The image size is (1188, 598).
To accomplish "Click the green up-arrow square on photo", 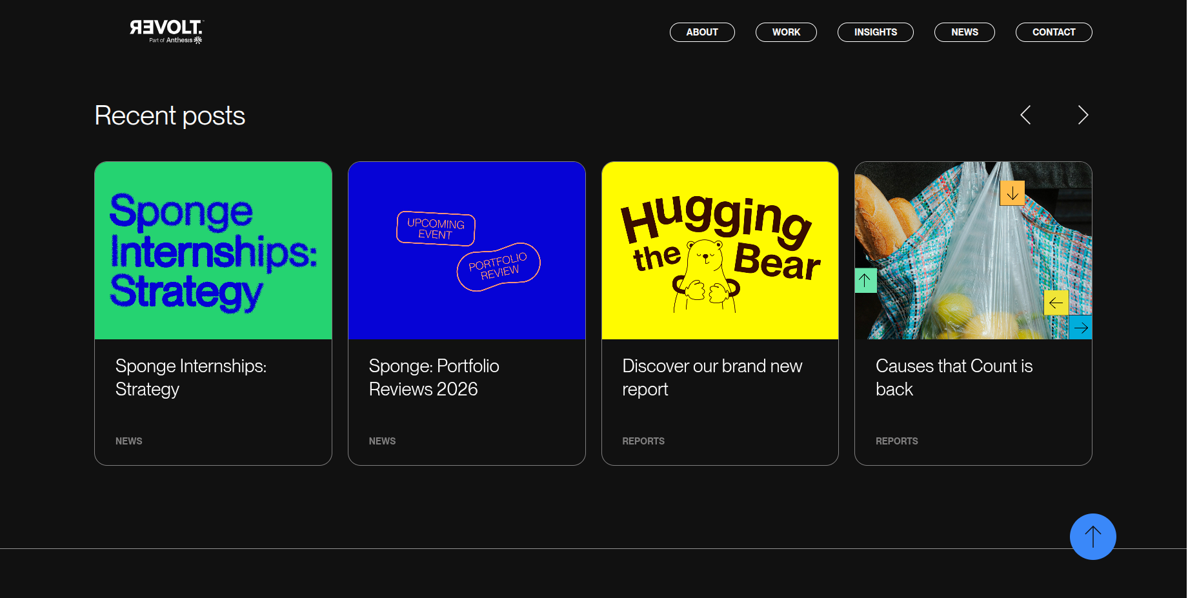I will tap(865, 281).
